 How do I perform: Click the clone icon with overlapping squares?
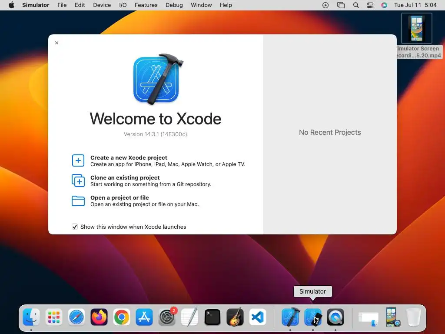78,180
